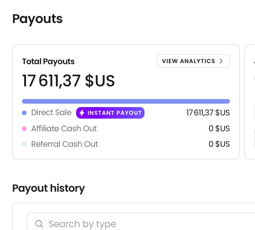Image resolution: width=255 pixels, height=230 pixels.
Task: Click the blue payout distribution bar
Action: click(126, 101)
